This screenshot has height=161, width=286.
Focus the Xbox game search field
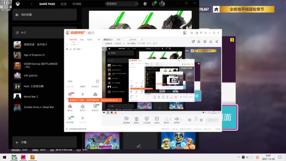click(122, 4)
